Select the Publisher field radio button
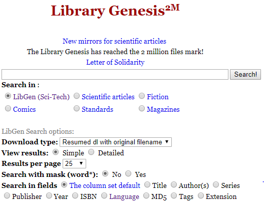This screenshot has width=264, height=209. click(x=7, y=195)
